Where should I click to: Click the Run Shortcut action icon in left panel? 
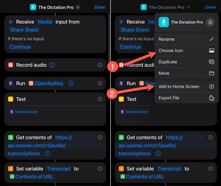pyautogui.click(x=11, y=83)
